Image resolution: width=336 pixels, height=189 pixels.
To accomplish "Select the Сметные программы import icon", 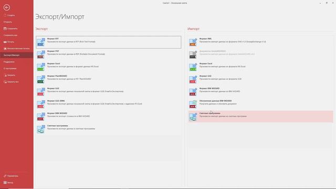I will coord(193,117).
